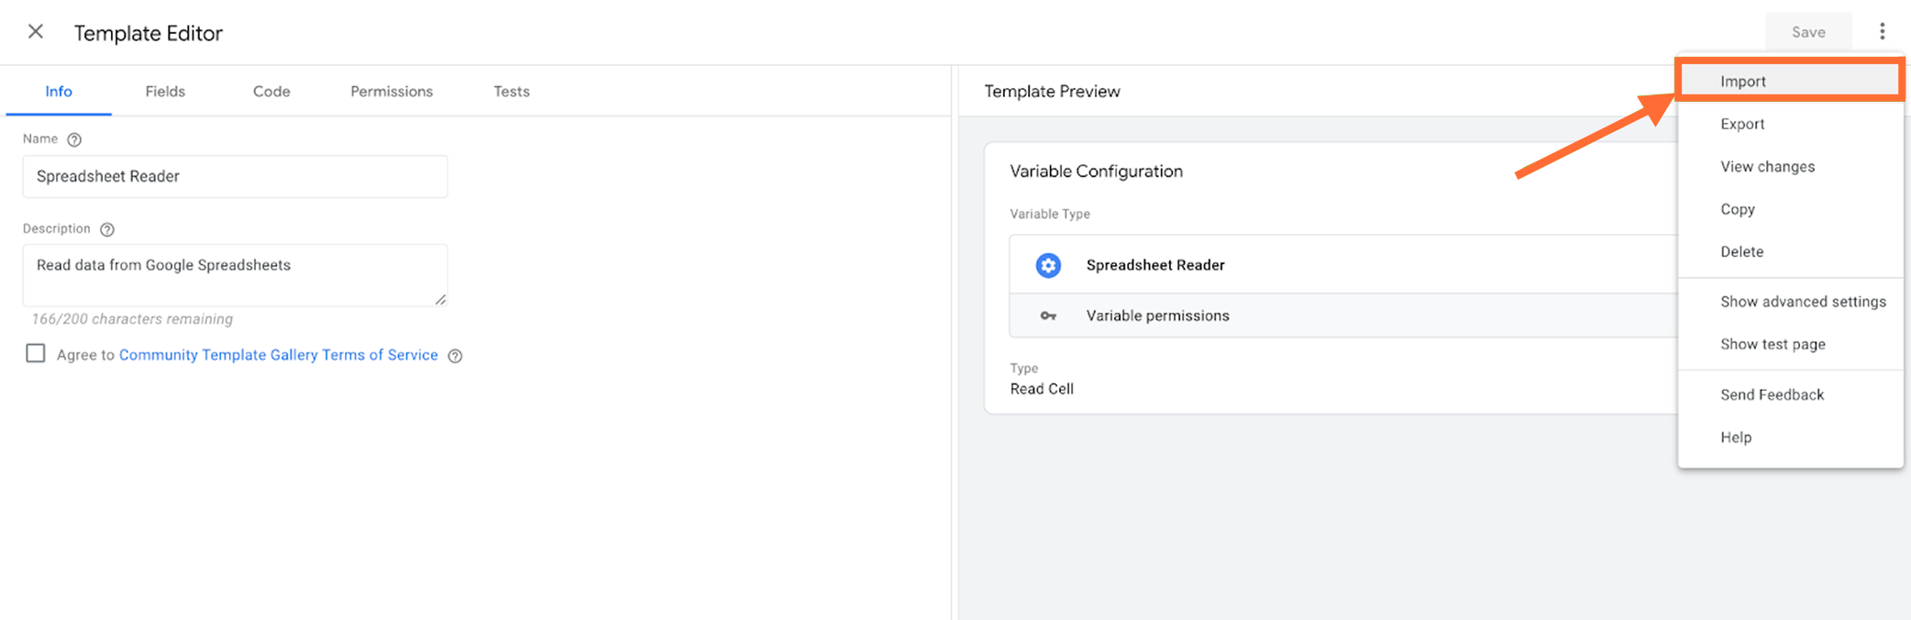
Task: Choose Import from the menu
Action: pyautogui.click(x=1790, y=81)
